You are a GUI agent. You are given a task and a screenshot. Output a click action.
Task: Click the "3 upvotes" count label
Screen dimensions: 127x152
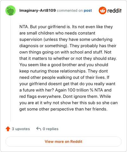click(x=21, y=129)
